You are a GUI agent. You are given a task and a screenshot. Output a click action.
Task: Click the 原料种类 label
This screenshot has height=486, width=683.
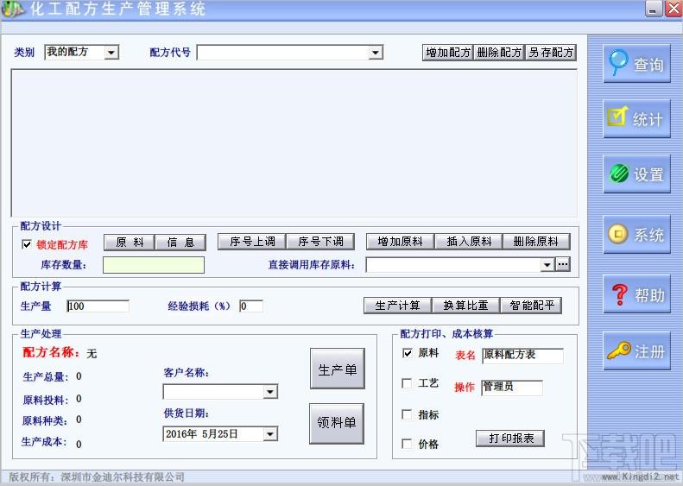45,420
